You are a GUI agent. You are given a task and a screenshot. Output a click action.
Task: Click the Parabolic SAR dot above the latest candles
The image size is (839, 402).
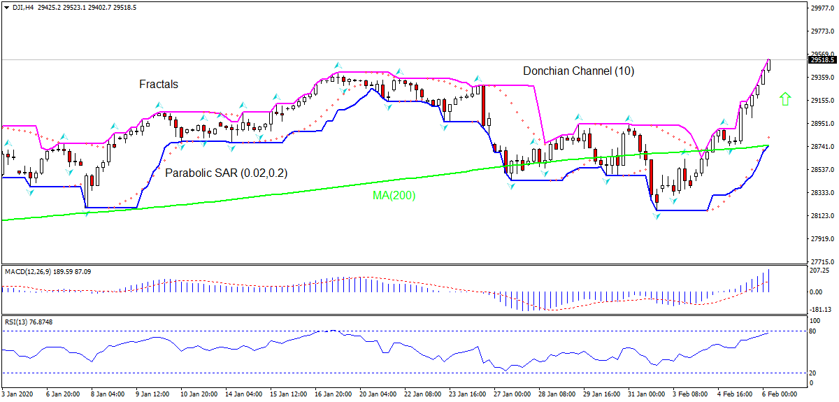click(x=769, y=138)
